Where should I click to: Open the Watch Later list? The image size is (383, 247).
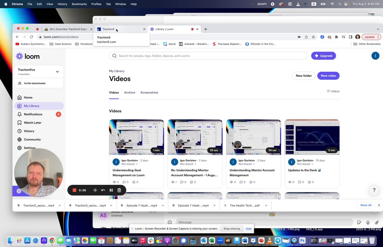[x=39, y=123]
